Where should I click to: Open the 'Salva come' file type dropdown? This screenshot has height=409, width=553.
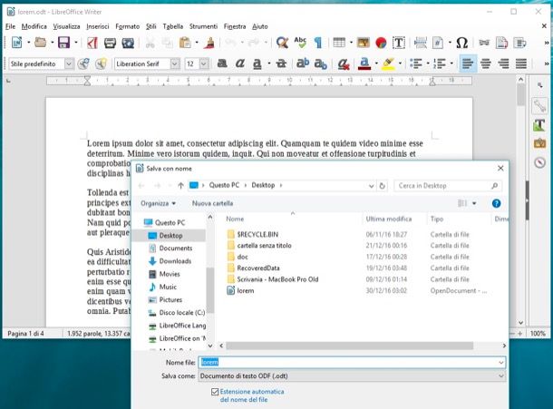500,375
